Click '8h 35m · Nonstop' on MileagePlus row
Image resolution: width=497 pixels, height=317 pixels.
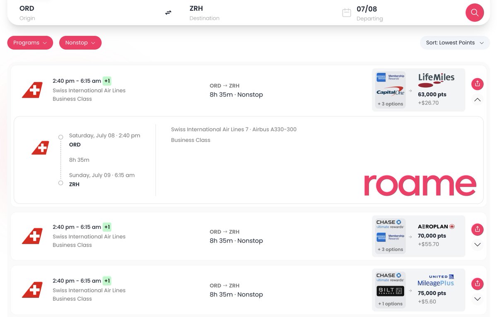[x=236, y=294]
